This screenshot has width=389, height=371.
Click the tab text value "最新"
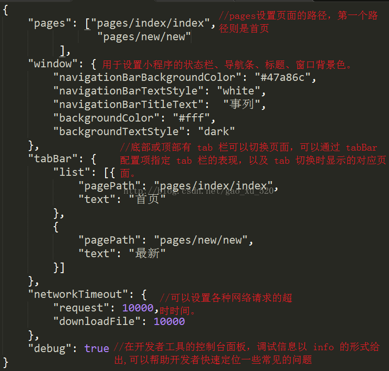(x=147, y=253)
